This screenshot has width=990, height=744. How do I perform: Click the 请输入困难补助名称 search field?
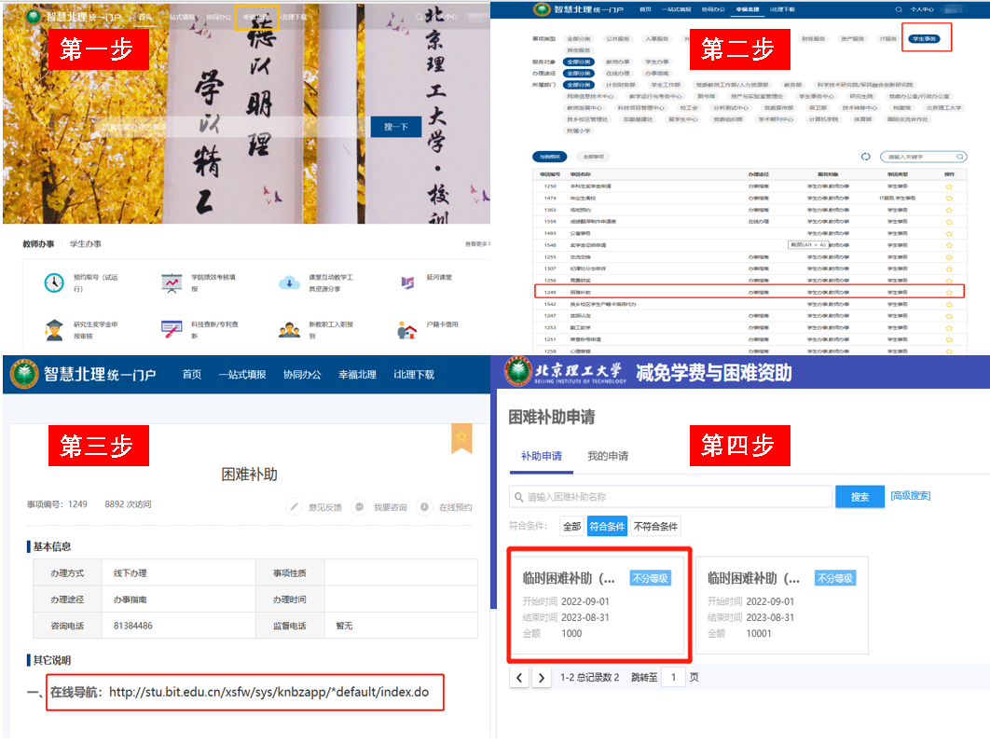[x=670, y=497]
